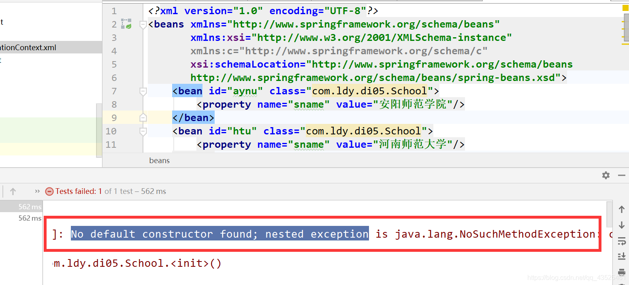
Task: Click the red Tests failed icon
Action: pos(49,191)
